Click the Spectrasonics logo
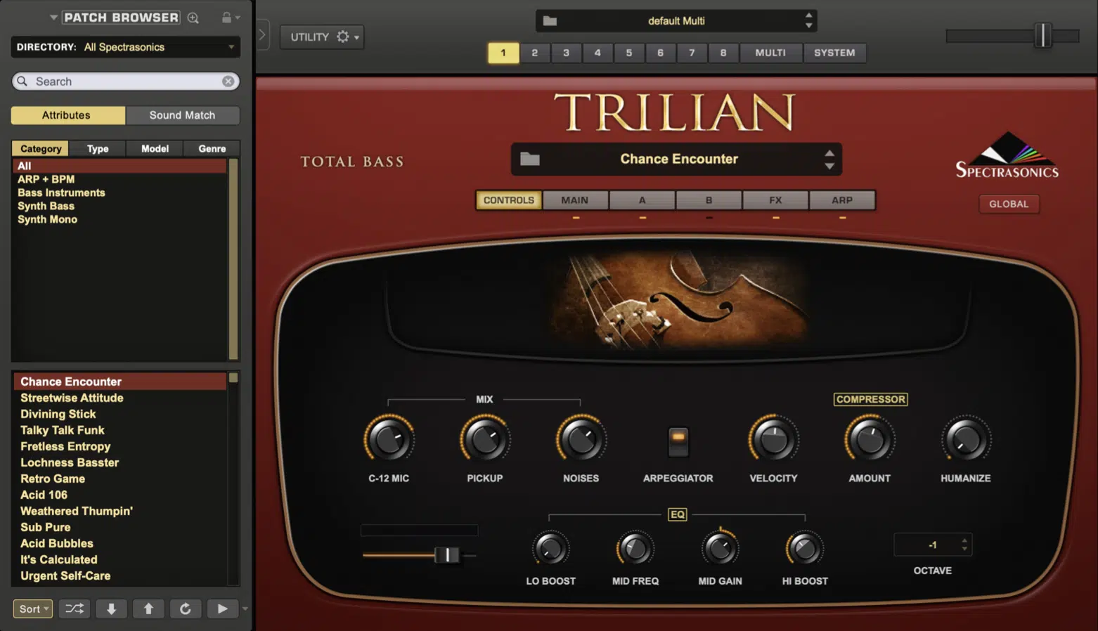Screen dimensions: 1098x631 1007,155
